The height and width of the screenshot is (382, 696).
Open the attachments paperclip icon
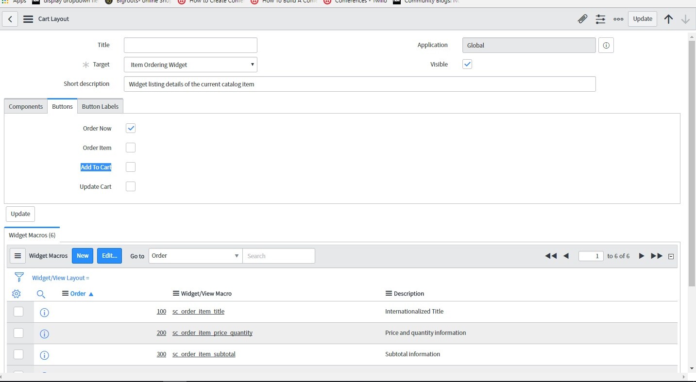pyautogui.click(x=582, y=19)
